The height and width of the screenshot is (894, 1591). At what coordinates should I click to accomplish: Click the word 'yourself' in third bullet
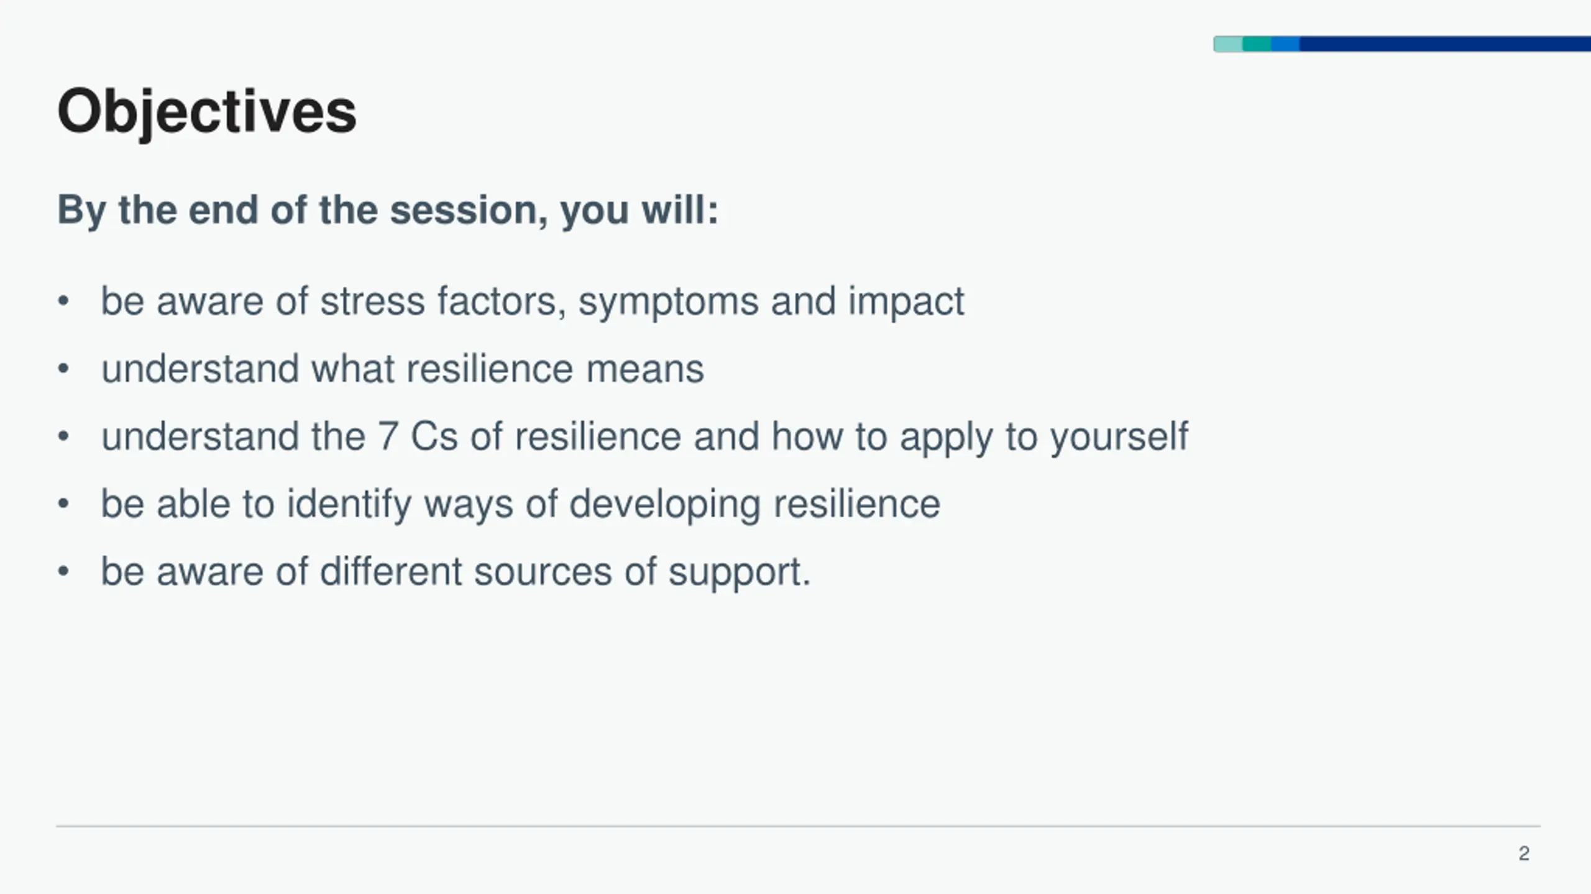(1119, 438)
